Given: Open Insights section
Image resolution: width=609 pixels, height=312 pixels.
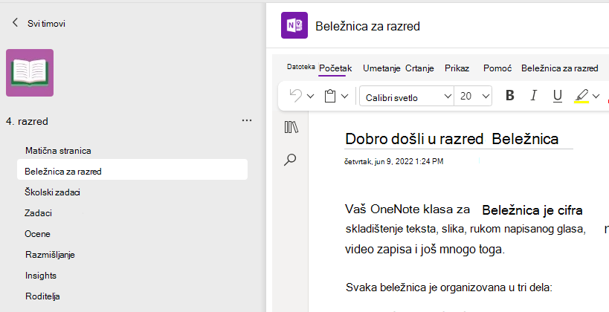Looking at the screenshot, I should (41, 276).
